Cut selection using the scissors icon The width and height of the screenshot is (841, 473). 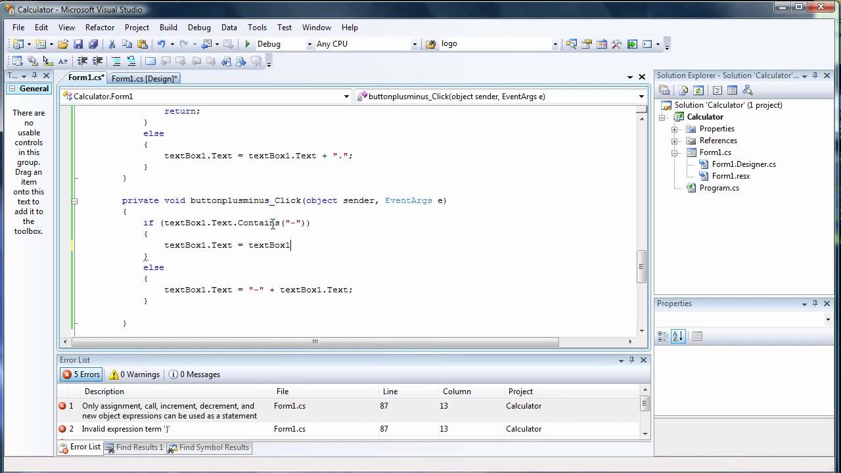click(x=112, y=44)
